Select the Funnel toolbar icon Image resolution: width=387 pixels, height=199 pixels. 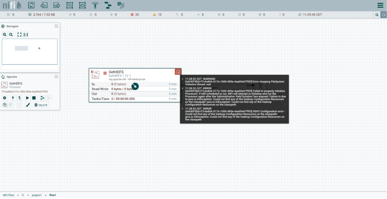[95, 5]
